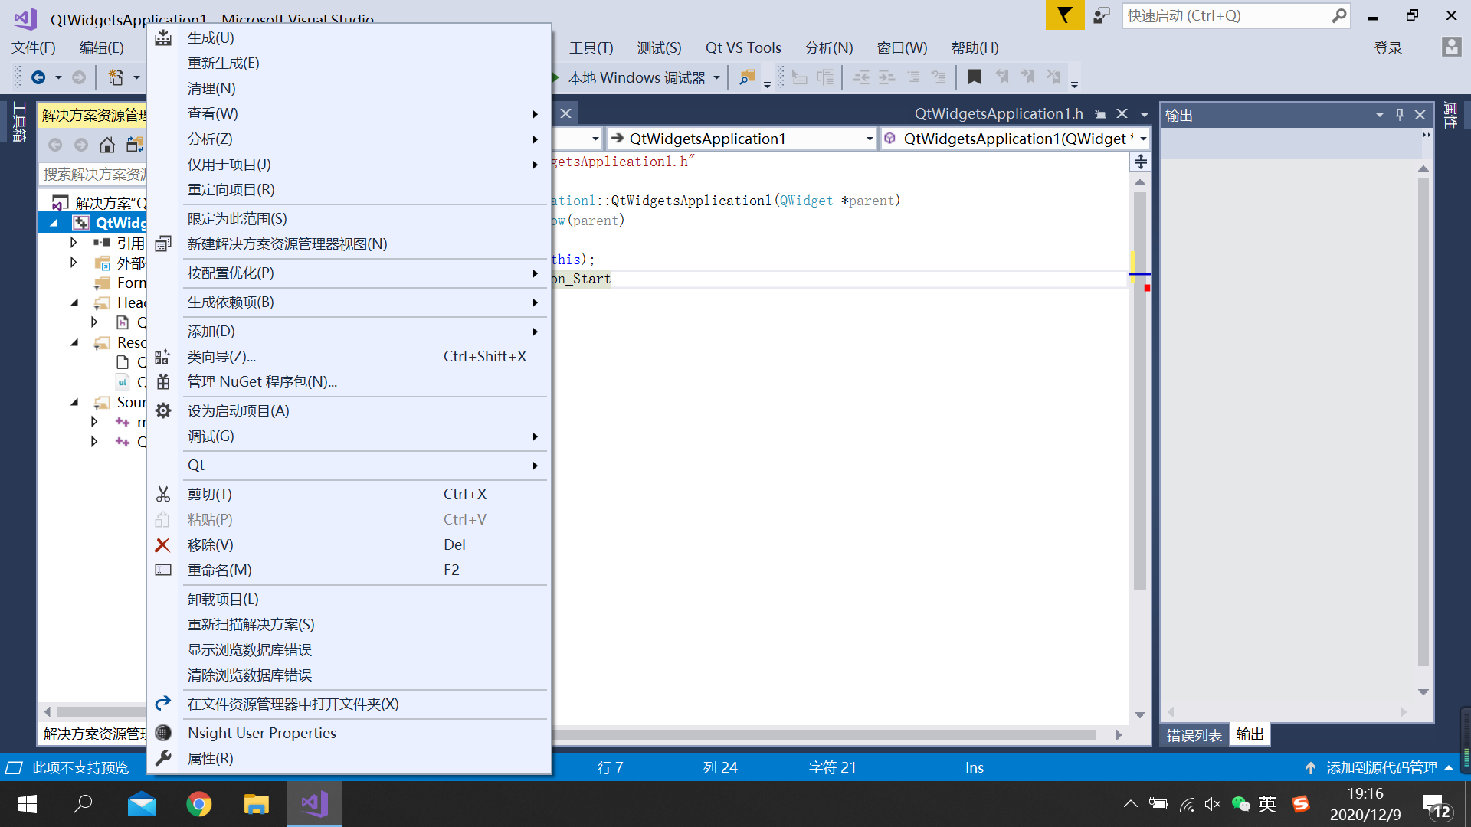
Task: Click 添加到源代码管理 in status bar
Action: pyautogui.click(x=1381, y=767)
